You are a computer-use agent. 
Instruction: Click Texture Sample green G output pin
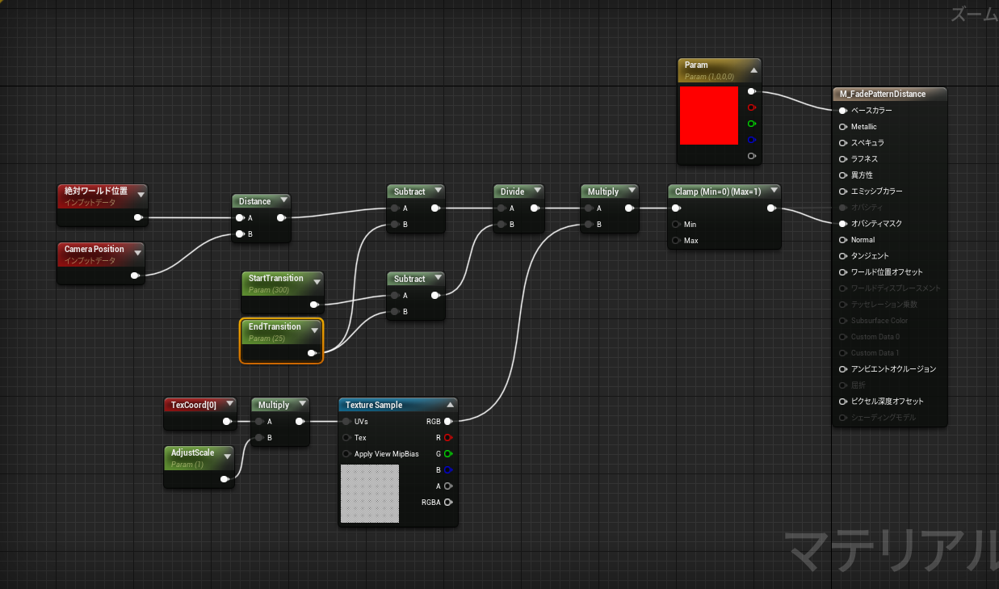tap(448, 453)
